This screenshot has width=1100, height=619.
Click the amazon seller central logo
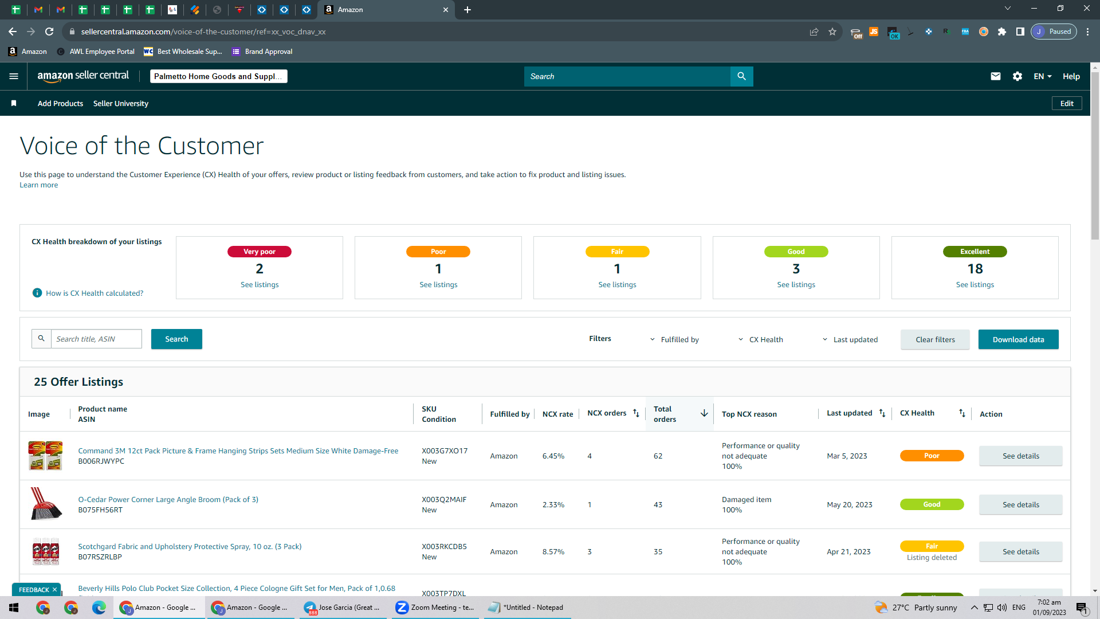click(83, 76)
